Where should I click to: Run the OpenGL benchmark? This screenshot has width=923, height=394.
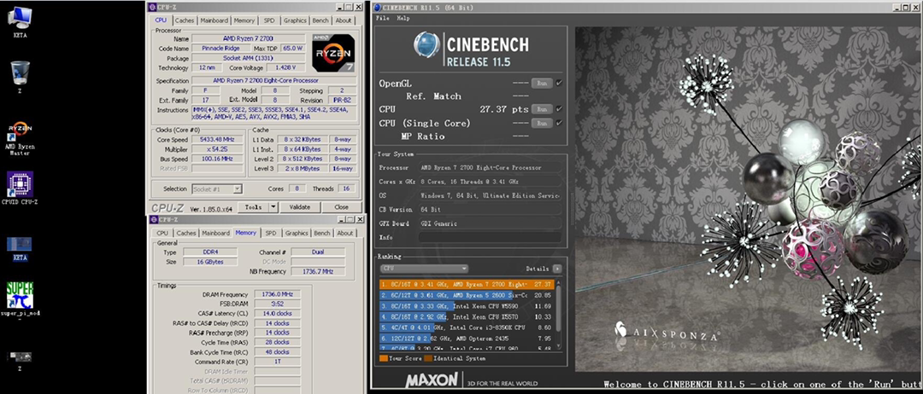pyautogui.click(x=542, y=84)
